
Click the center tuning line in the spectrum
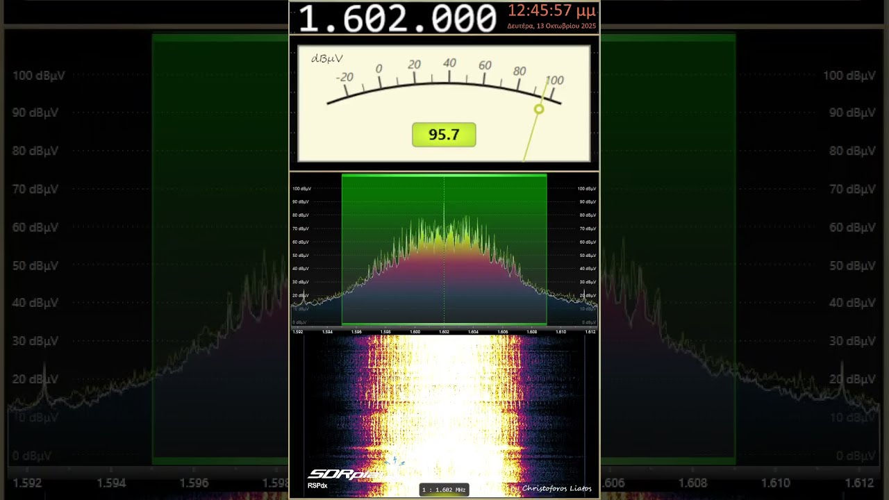pos(444,250)
